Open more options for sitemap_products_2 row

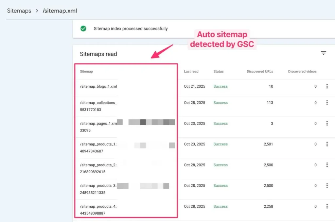[327, 165]
